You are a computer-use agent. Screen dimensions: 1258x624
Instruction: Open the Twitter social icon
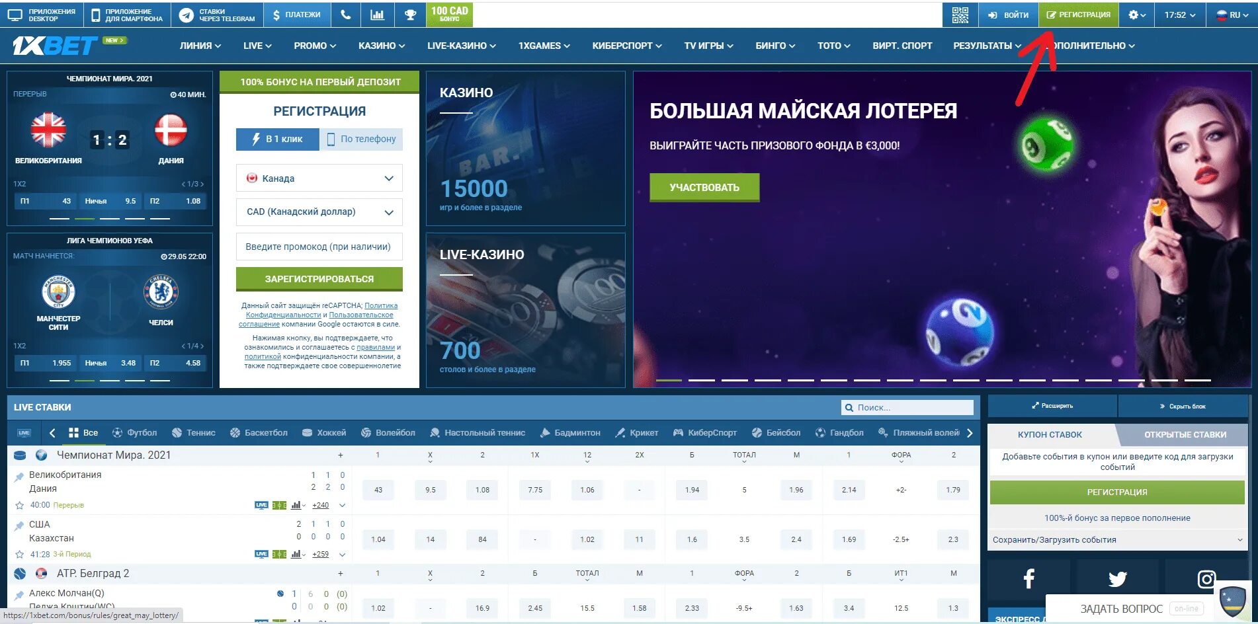(x=1117, y=579)
